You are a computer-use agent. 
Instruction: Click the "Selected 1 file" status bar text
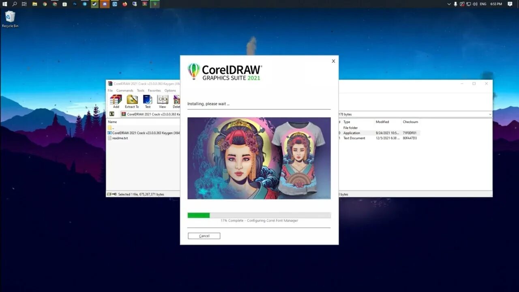coord(141,194)
